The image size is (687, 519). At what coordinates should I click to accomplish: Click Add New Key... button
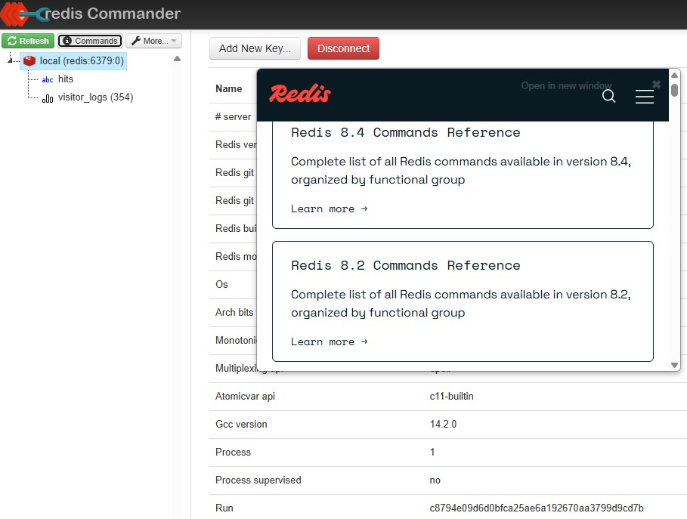point(255,48)
